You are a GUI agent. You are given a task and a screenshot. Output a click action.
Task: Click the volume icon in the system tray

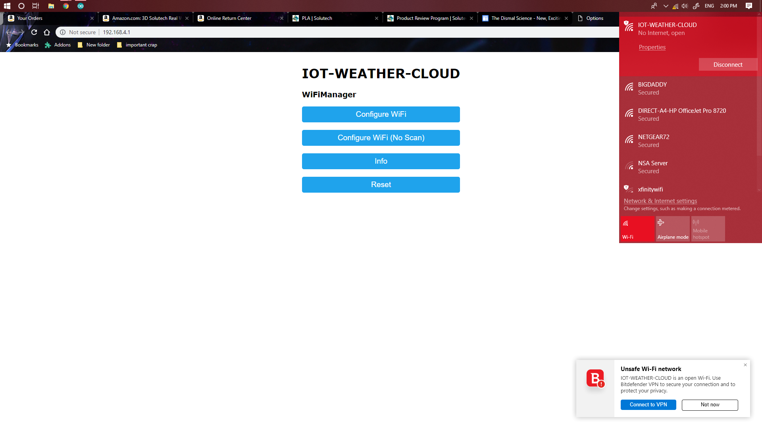pos(684,6)
